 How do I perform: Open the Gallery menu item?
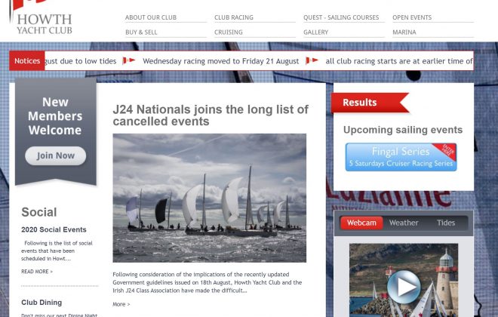click(x=315, y=32)
